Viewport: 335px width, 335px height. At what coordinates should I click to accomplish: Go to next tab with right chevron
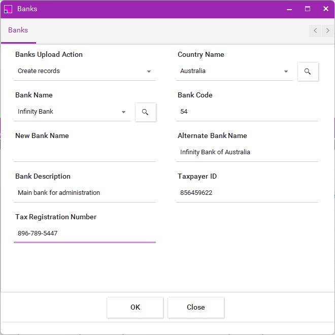328,30
